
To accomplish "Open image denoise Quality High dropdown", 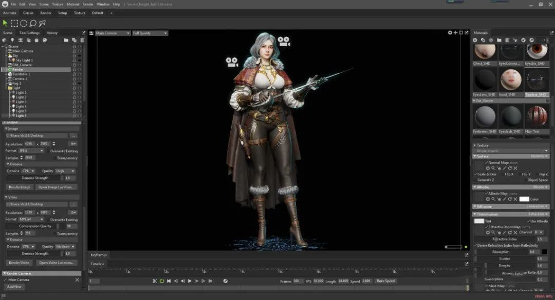I will click(x=65, y=171).
